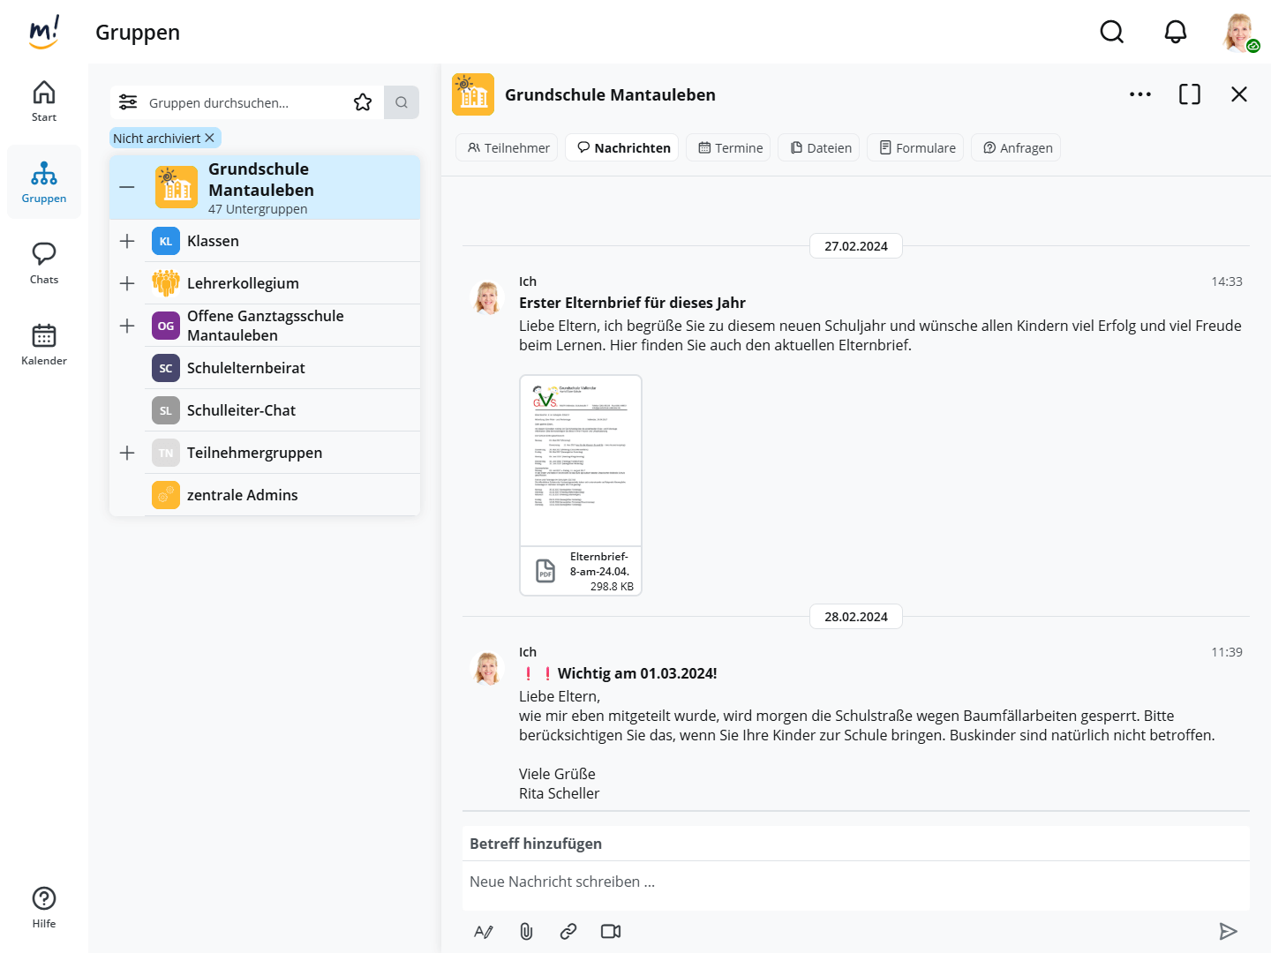Click the 'Betreff hinzufügen' subject field
The image size is (1271, 953).
pos(854,844)
